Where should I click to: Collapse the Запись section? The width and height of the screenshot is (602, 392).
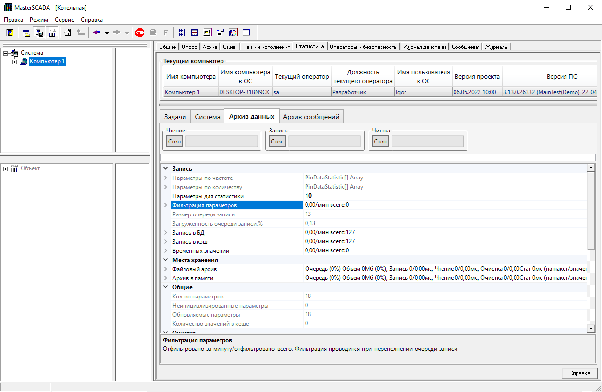pyautogui.click(x=166, y=169)
